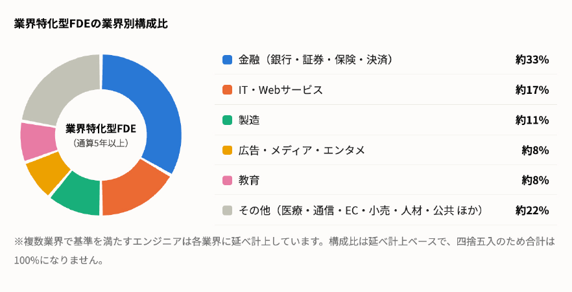Select the pink donut chart segment

[x=38, y=141]
